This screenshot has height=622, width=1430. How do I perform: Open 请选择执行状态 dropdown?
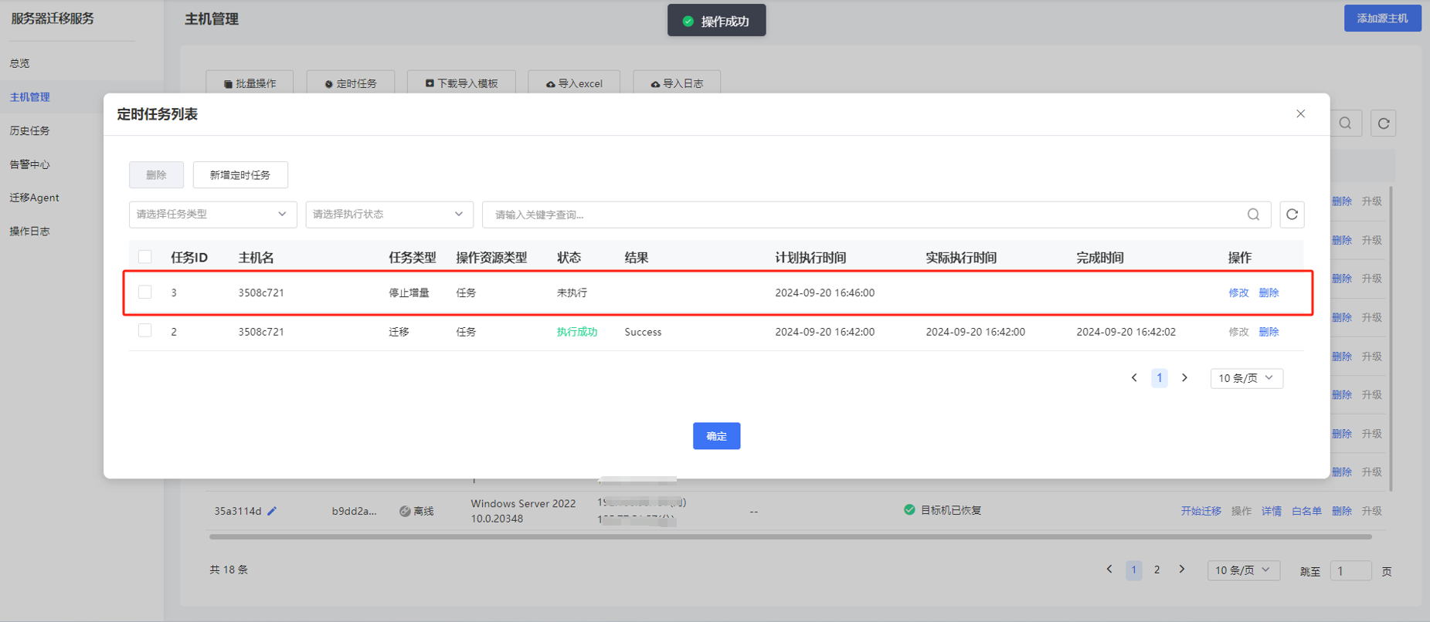pos(389,215)
